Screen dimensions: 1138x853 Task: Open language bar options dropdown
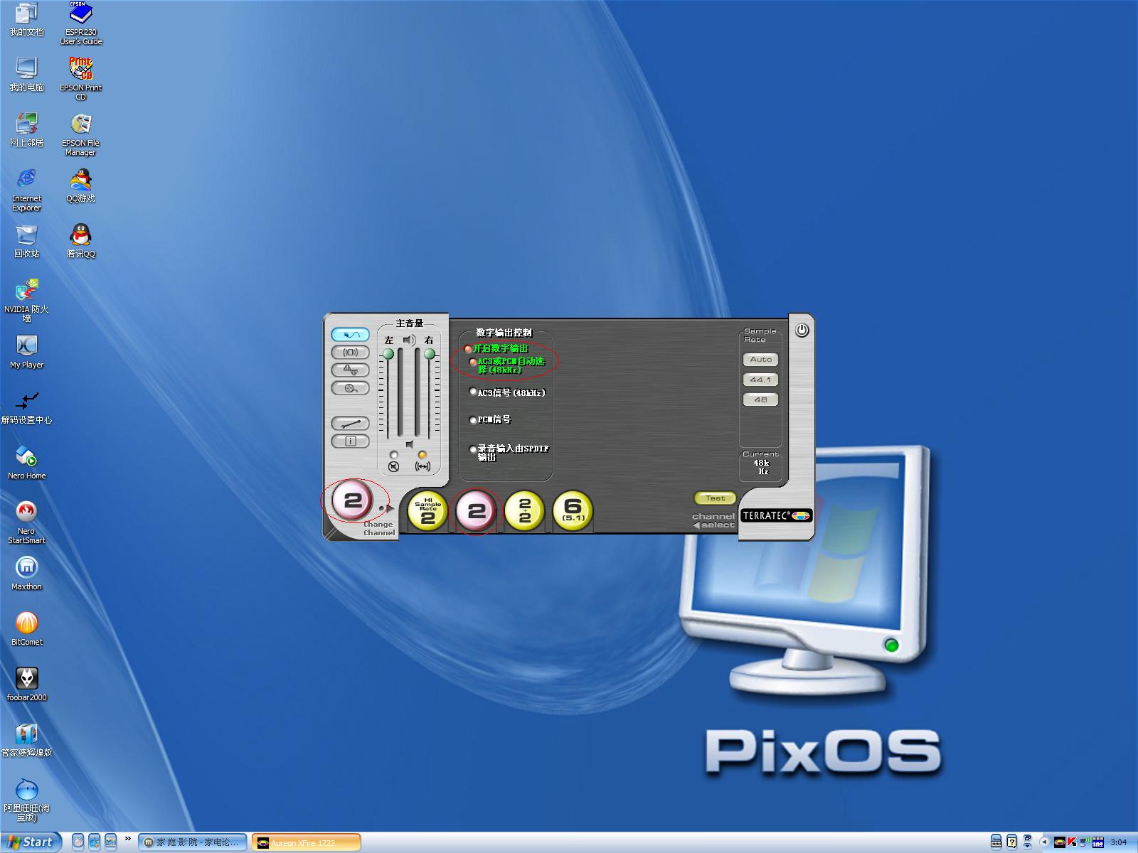[x=1027, y=847]
